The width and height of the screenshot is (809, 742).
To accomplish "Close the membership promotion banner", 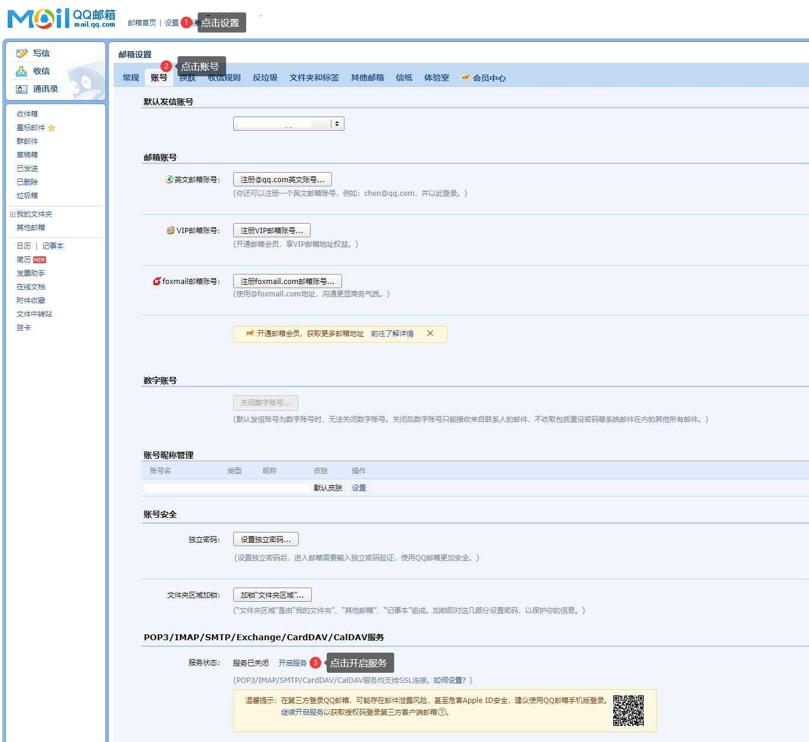I will click(x=430, y=334).
